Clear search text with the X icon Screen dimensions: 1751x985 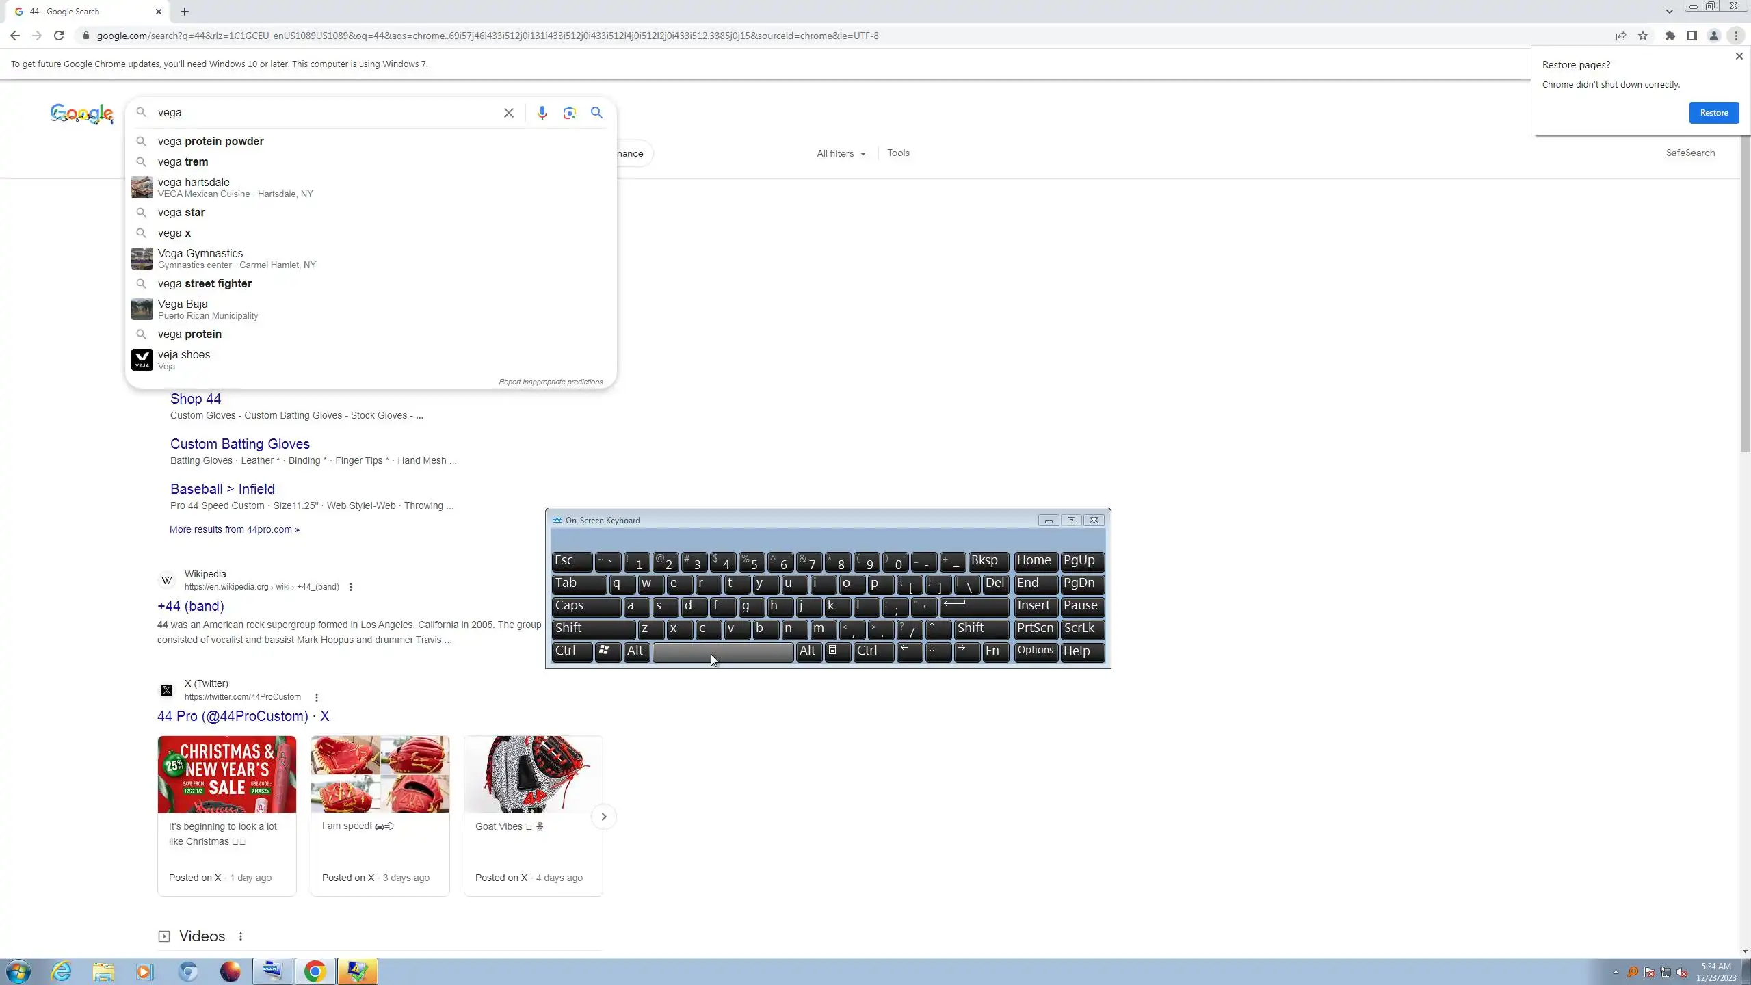508,113
